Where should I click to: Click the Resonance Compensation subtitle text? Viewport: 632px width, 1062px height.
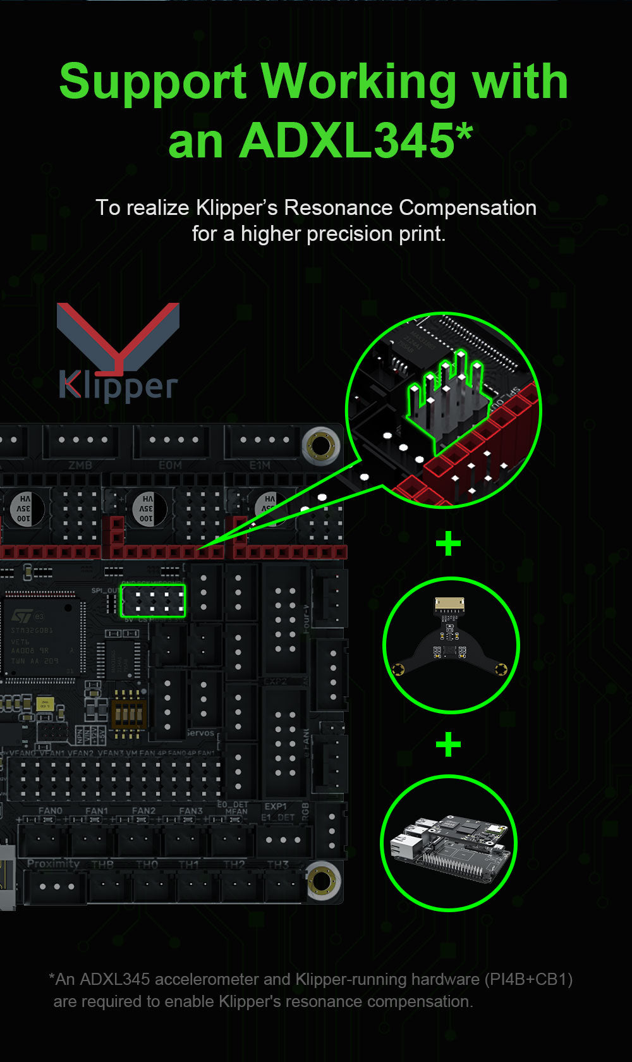point(316,221)
